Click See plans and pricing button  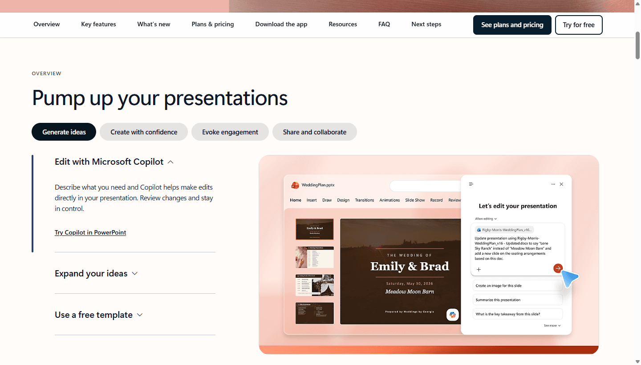point(512,25)
